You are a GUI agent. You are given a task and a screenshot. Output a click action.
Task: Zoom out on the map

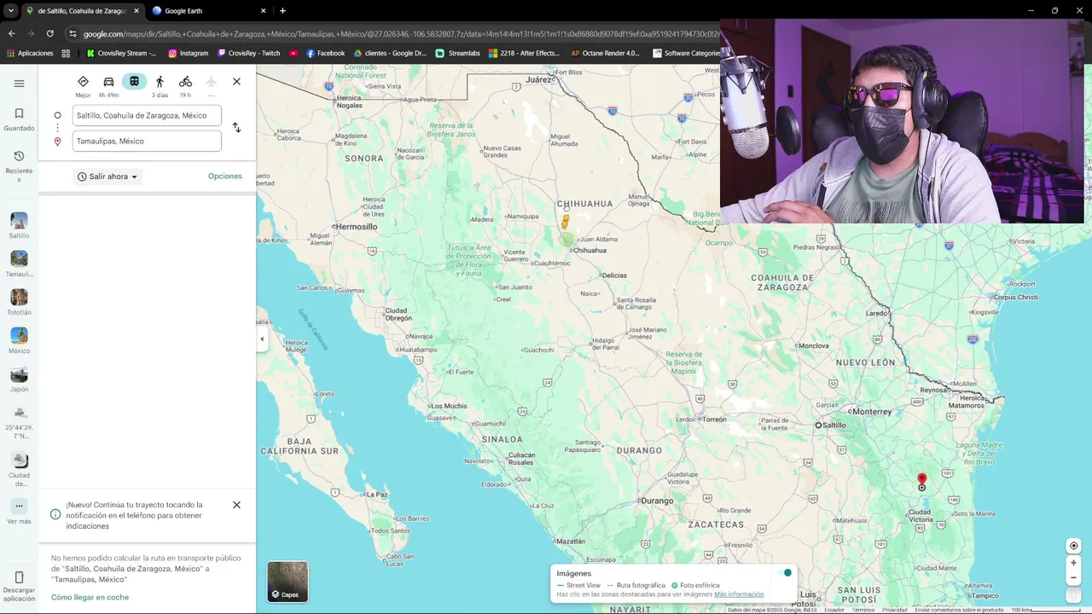point(1073,577)
